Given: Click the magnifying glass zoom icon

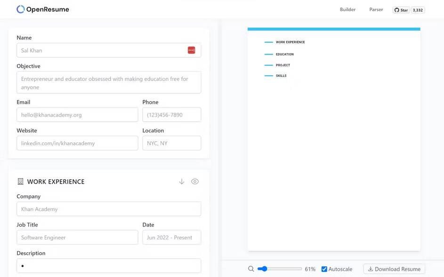Looking at the screenshot, I should click(251, 269).
